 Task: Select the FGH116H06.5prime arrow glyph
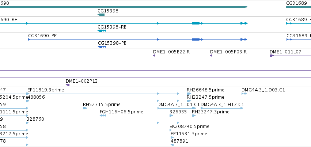click(x=103, y=116)
